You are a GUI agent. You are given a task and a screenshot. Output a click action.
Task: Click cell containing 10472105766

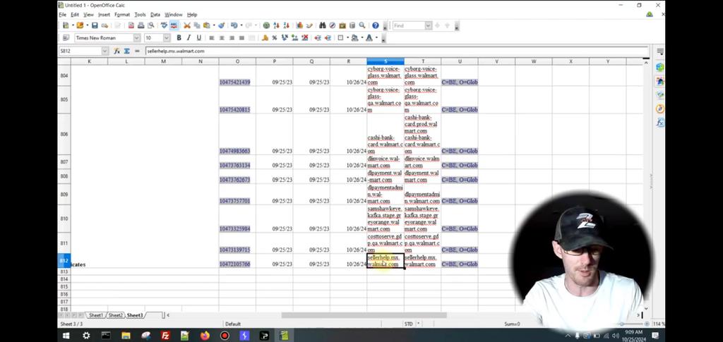[x=237, y=261]
